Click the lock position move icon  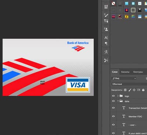click(x=134, y=90)
